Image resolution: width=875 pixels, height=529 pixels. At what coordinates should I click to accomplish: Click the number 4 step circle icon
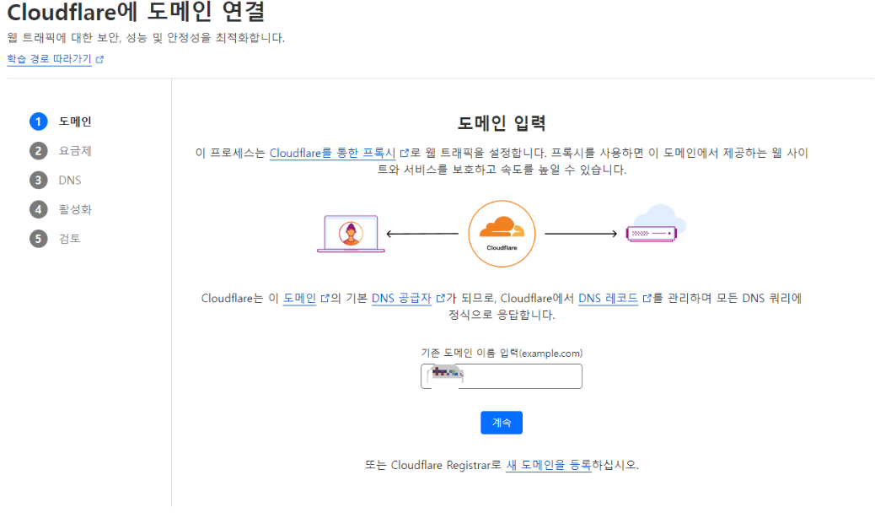click(38, 209)
